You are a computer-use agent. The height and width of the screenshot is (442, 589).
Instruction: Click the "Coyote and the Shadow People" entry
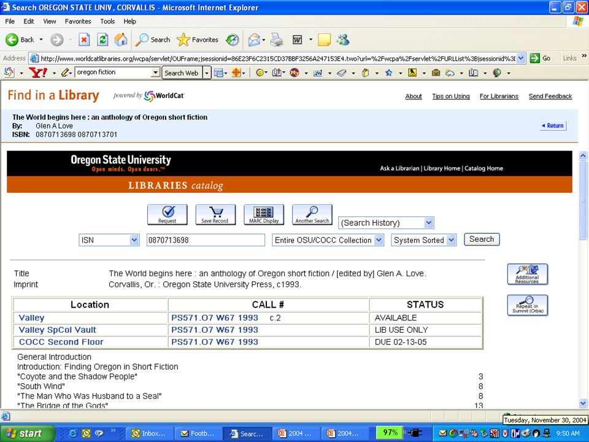[x=77, y=376]
